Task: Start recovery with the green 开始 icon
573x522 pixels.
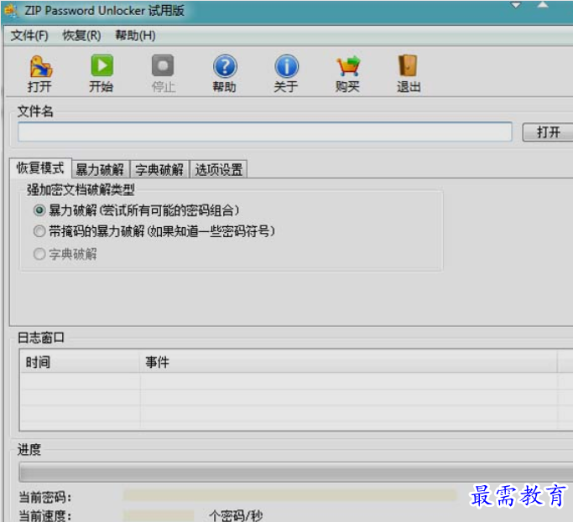Action: coord(102,65)
